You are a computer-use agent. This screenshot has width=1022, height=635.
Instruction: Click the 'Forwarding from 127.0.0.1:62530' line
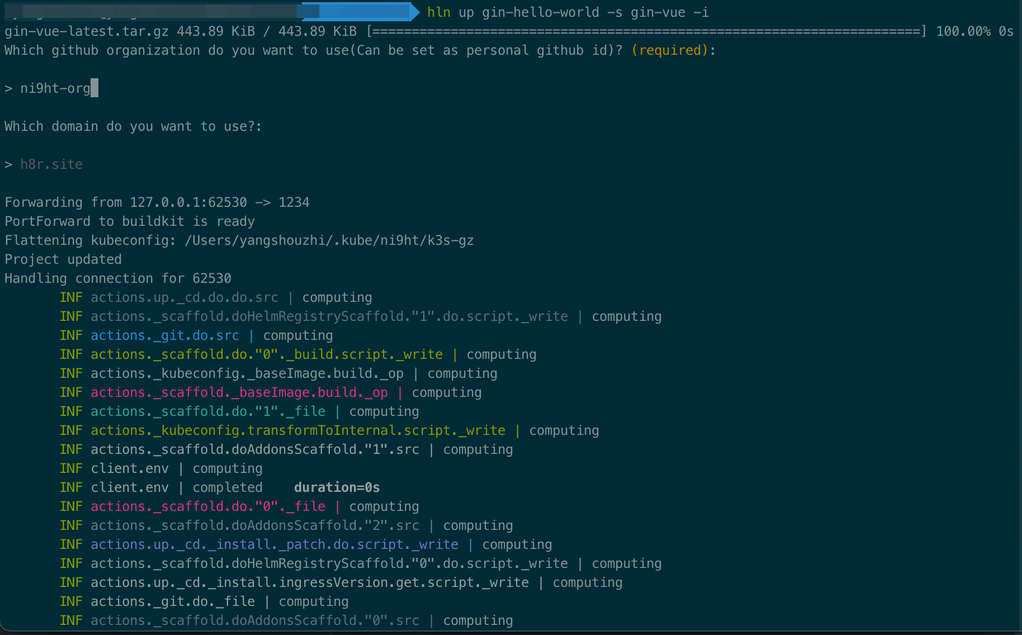click(157, 202)
